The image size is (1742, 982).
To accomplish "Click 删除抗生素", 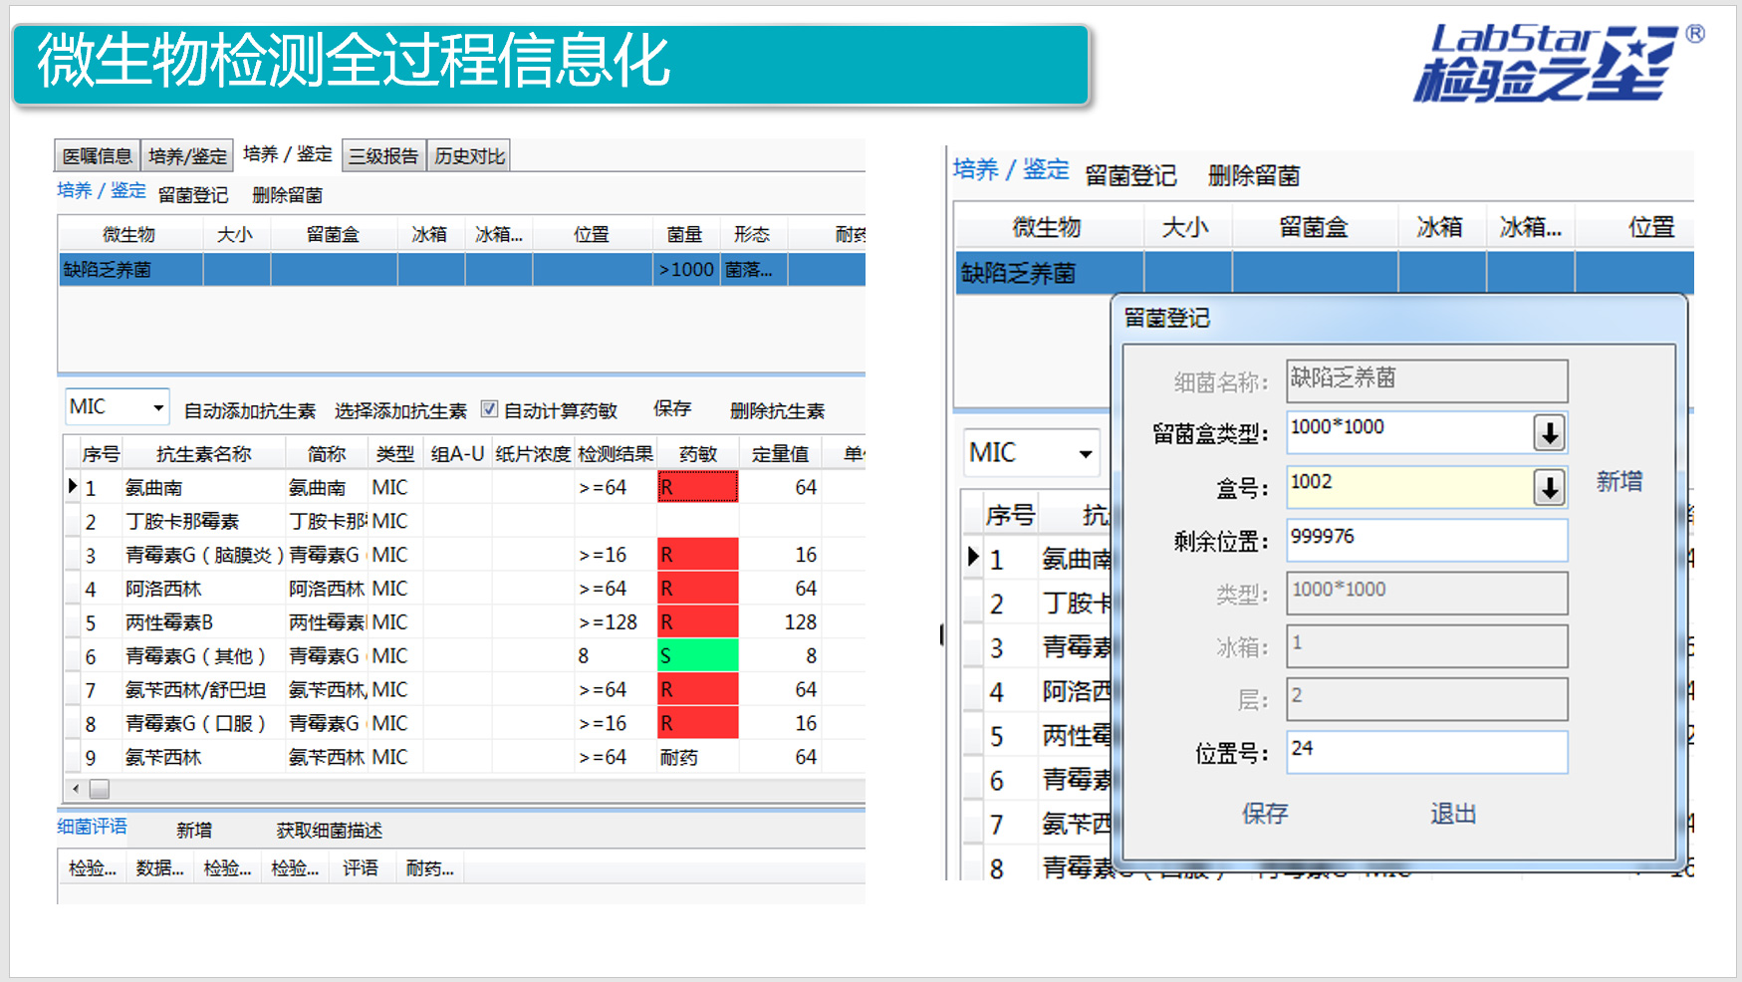I will tap(777, 410).
